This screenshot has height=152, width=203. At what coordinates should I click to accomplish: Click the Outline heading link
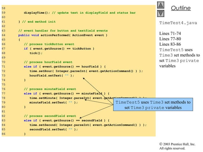(x=181, y=8)
